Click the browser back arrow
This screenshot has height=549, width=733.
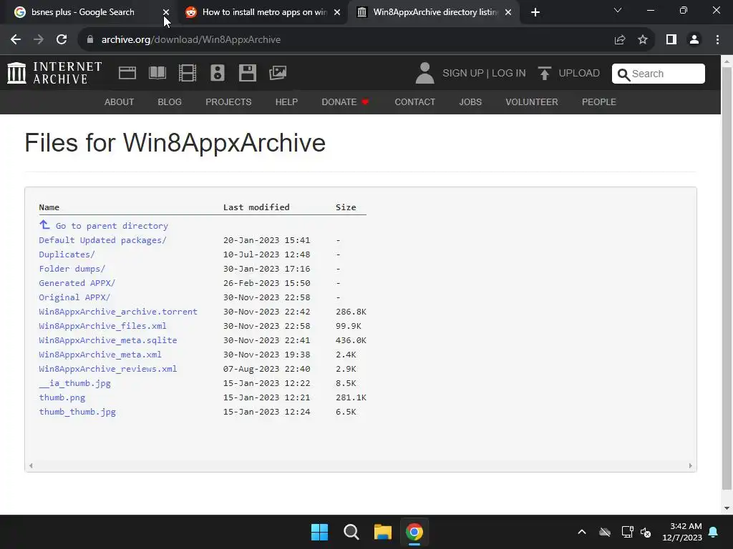click(x=16, y=40)
